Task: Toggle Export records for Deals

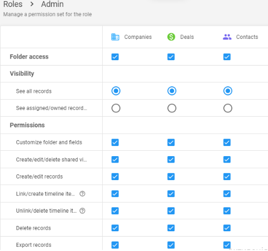Action: [x=171, y=245]
